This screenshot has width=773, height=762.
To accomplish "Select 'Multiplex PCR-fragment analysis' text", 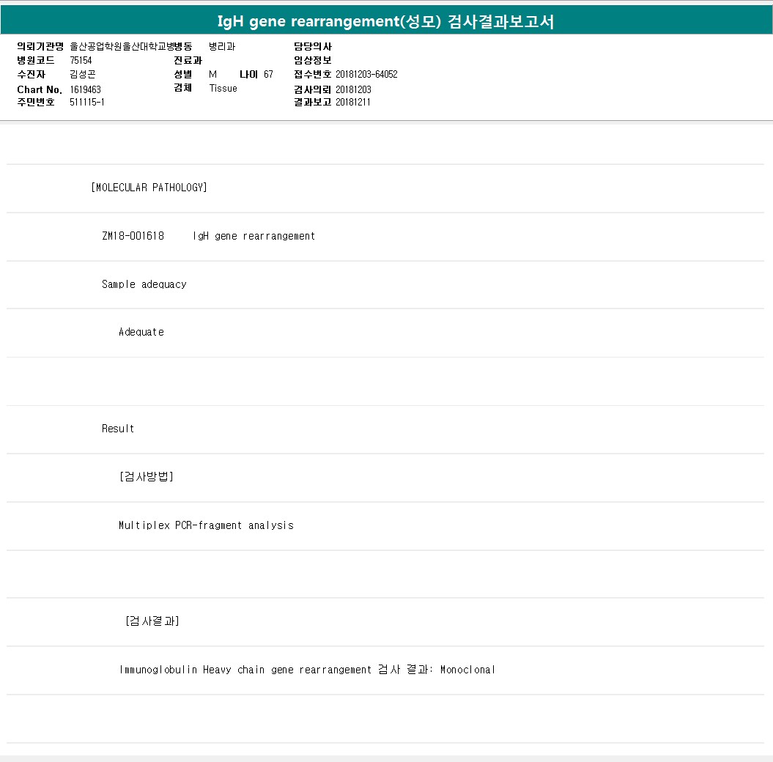I will point(206,525).
